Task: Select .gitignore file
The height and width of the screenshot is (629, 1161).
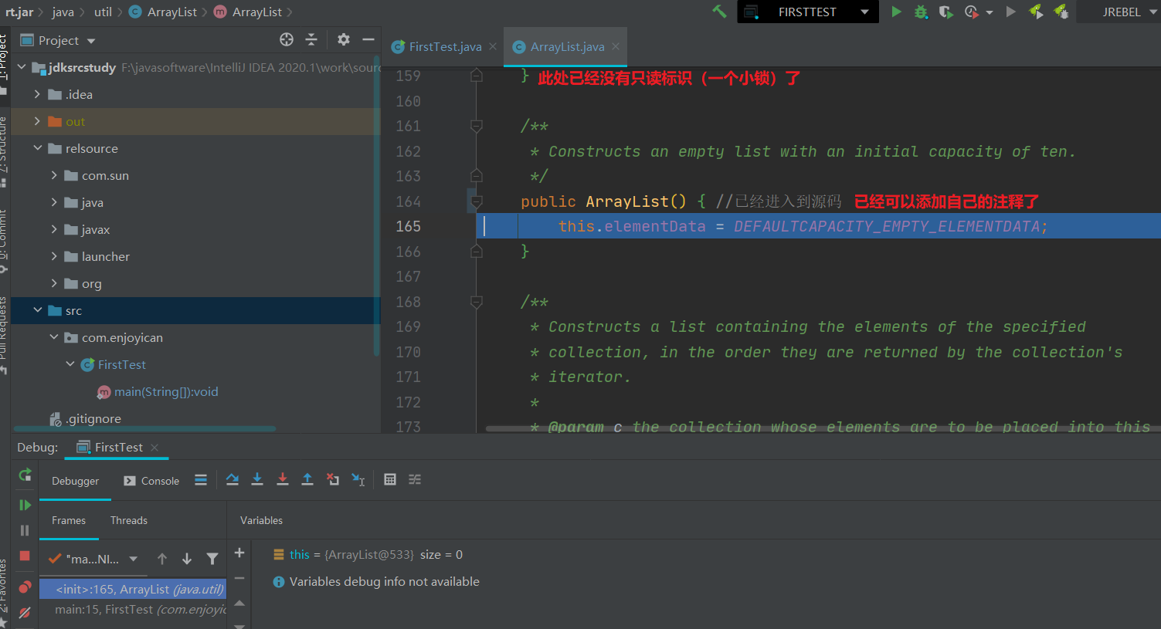Action: (93, 418)
